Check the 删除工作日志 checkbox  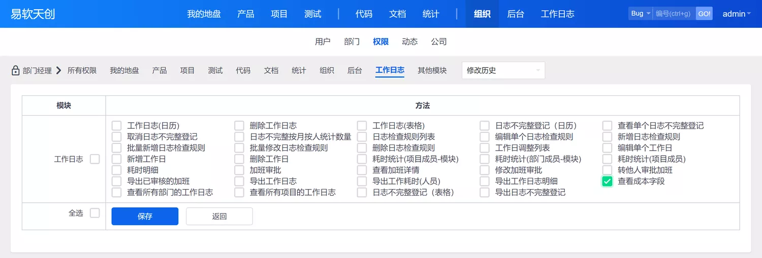pos(239,126)
